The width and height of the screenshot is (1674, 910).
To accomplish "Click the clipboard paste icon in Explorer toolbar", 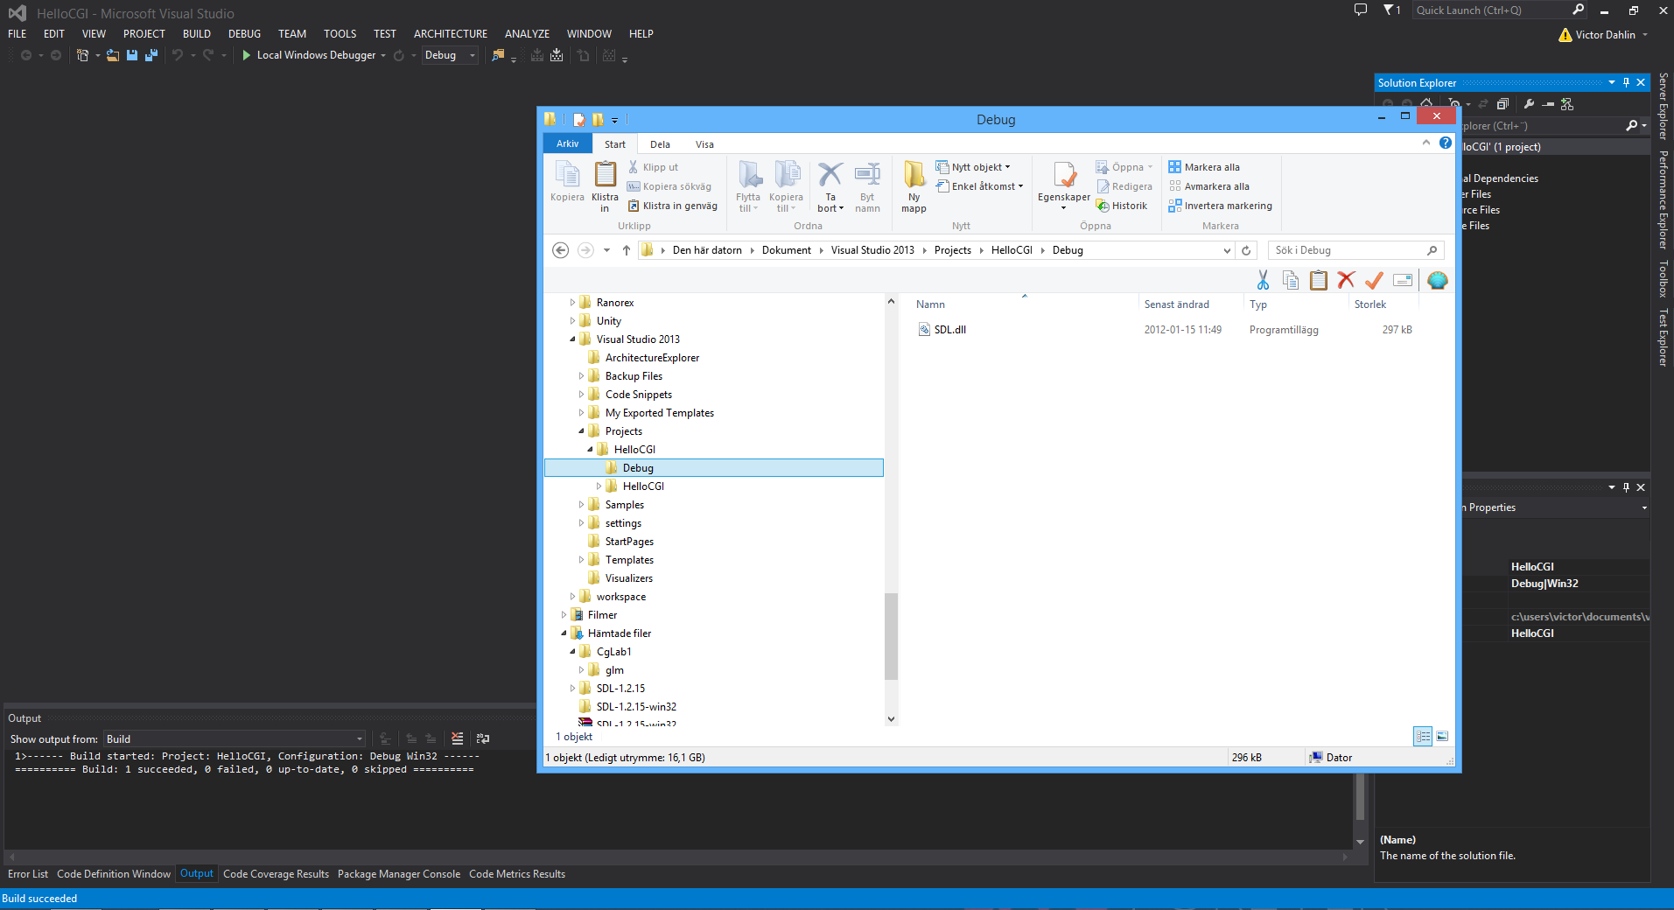I will [1319, 280].
